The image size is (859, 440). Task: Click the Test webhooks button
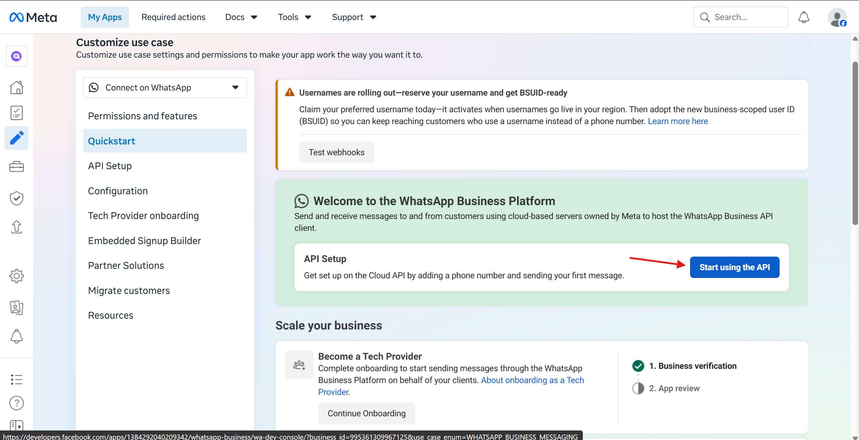337,152
